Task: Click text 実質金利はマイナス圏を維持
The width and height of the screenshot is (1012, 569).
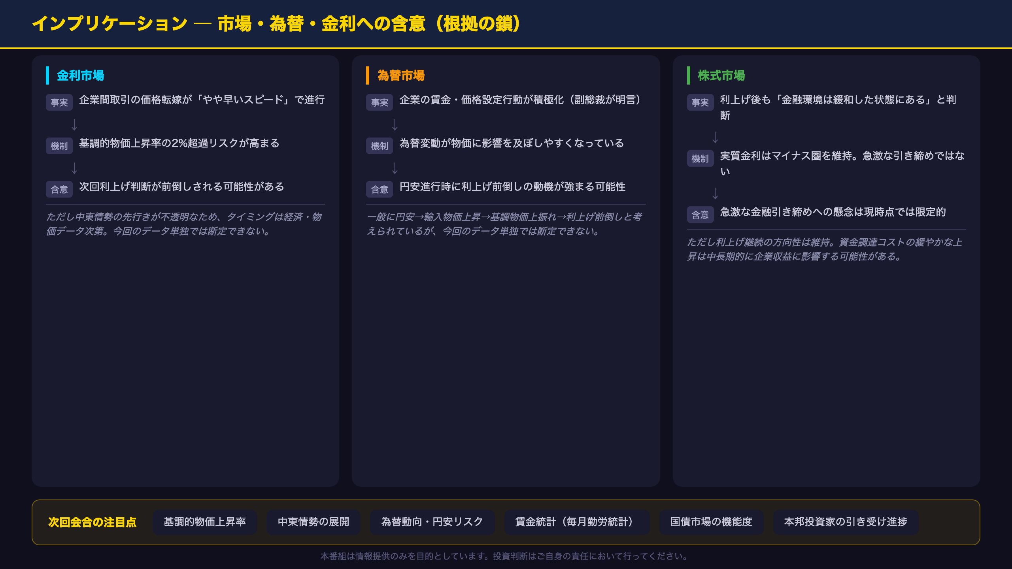Action: pos(786,156)
